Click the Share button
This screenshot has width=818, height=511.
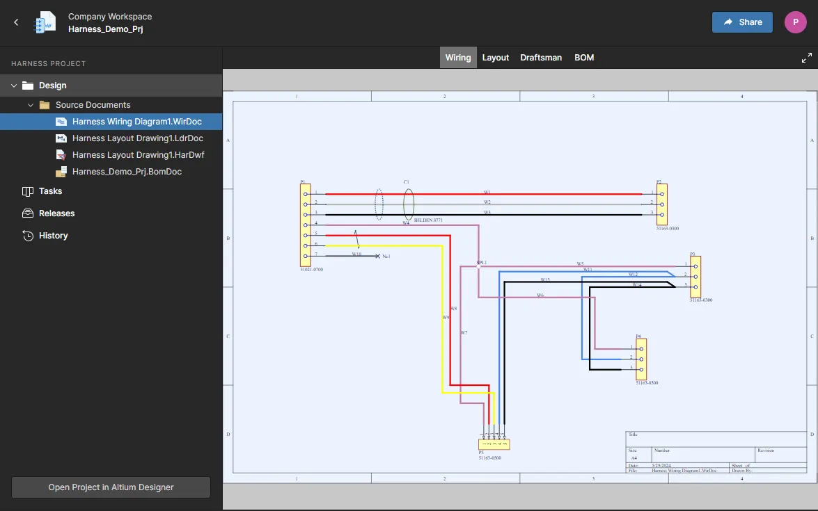coord(742,22)
